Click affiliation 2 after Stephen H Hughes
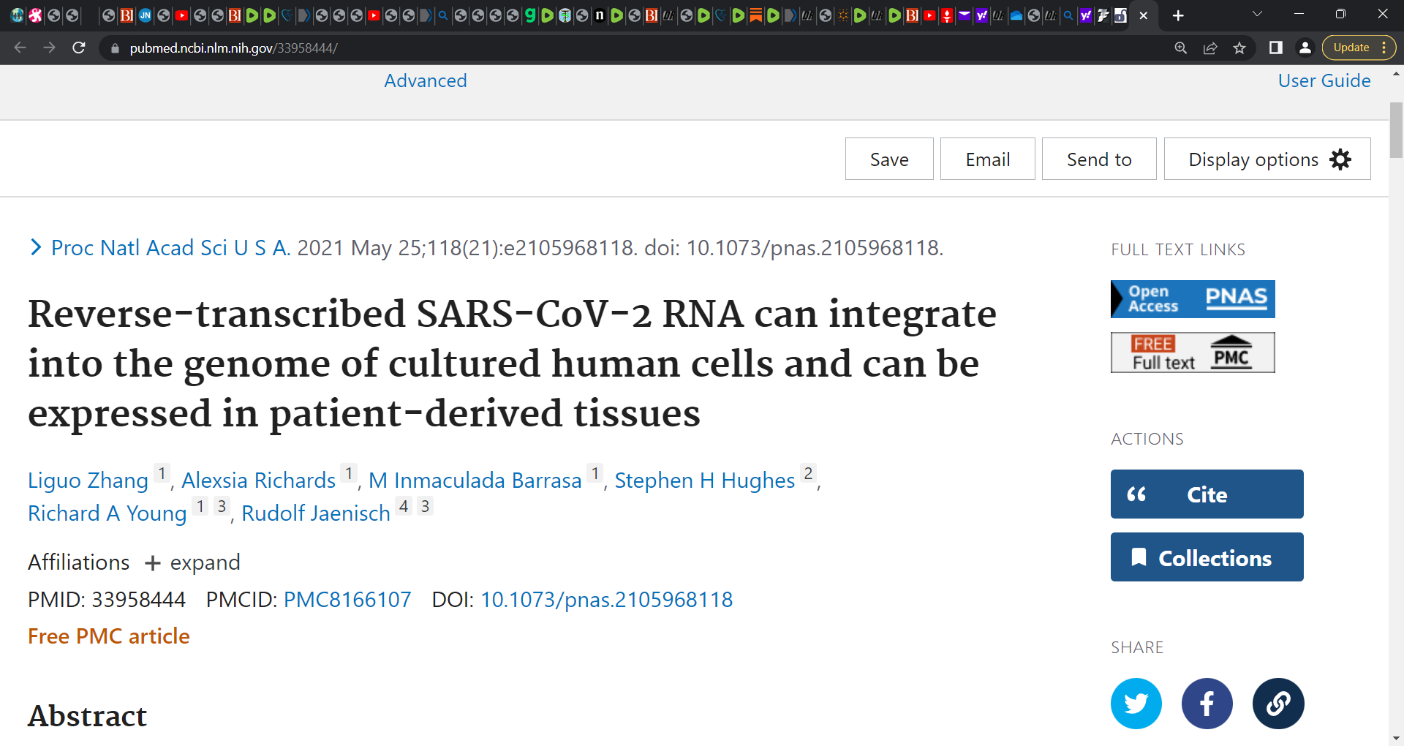1404x746 pixels. pos(808,473)
